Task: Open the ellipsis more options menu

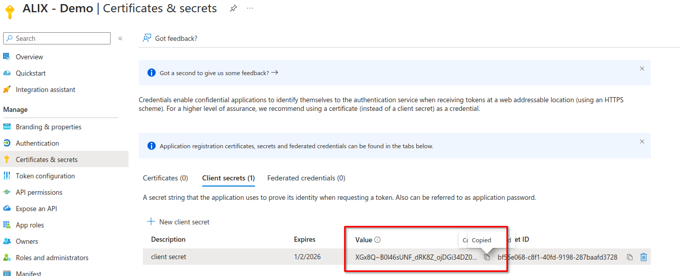Action: [x=250, y=8]
